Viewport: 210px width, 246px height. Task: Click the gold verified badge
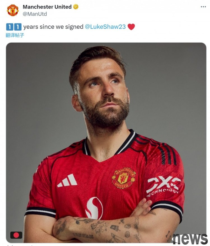pos(76,7)
